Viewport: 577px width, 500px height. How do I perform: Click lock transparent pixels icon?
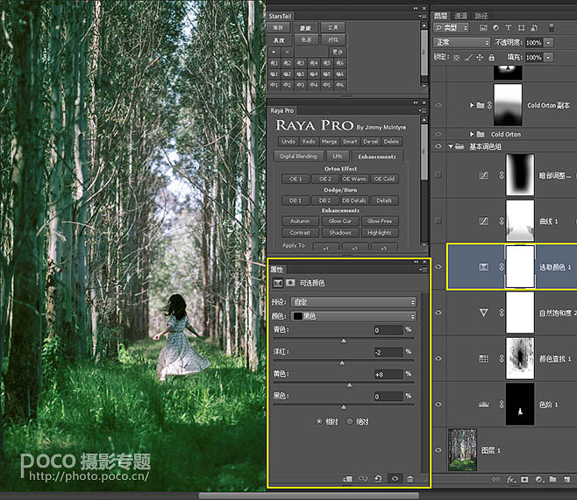point(456,58)
